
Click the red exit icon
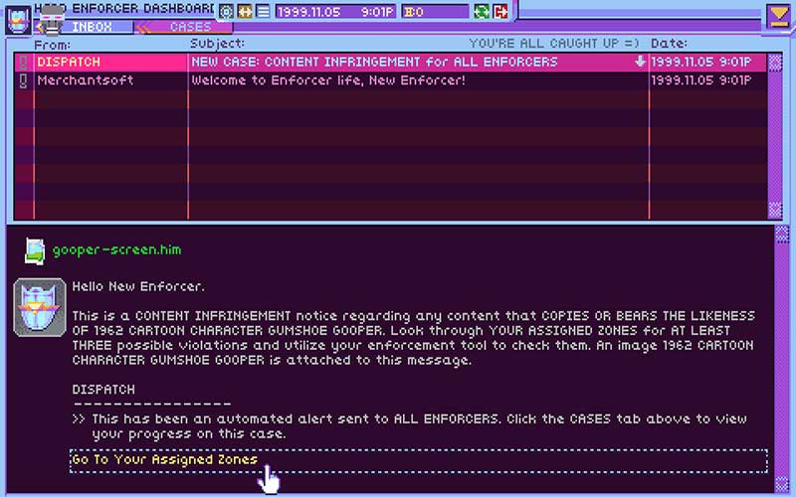pyautogui.click(x=499, y=11)
